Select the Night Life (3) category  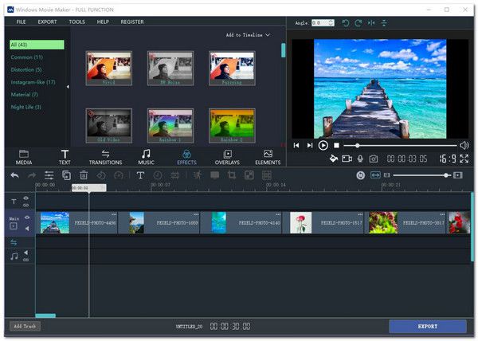pyautogui.click(x=26, y=107)
